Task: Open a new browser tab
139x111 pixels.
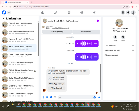Action: (x=32, y=2)
